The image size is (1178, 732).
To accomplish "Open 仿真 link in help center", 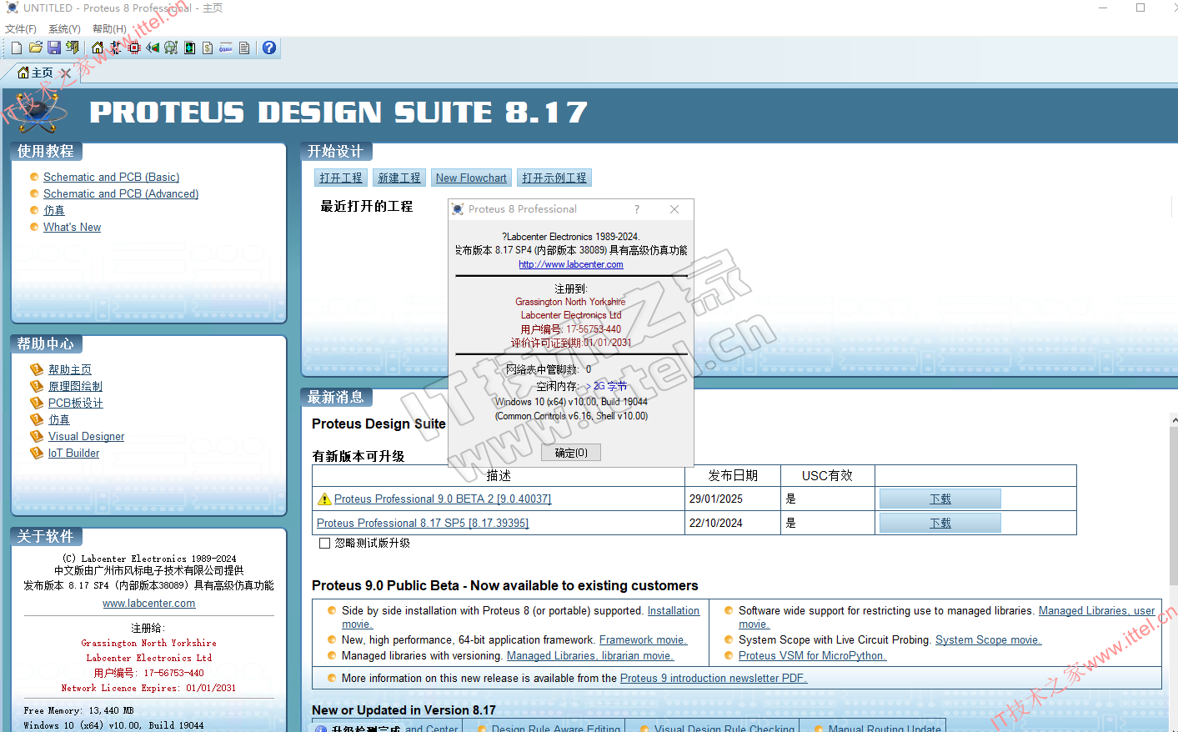I will point(59,419).
